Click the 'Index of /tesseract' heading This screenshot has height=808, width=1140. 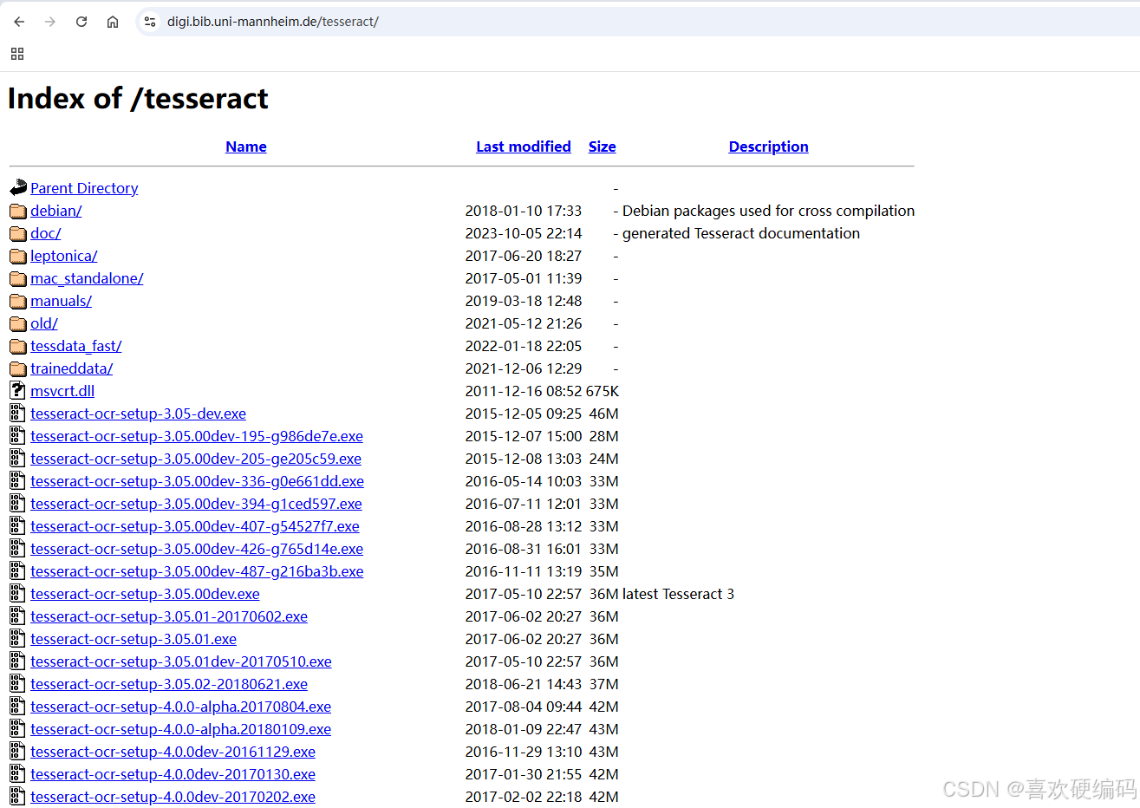138,98
